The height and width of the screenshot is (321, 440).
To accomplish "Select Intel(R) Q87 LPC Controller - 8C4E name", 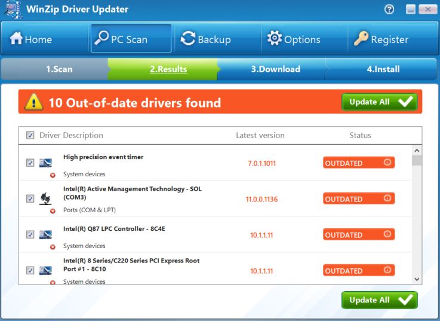I will point(114,228).
